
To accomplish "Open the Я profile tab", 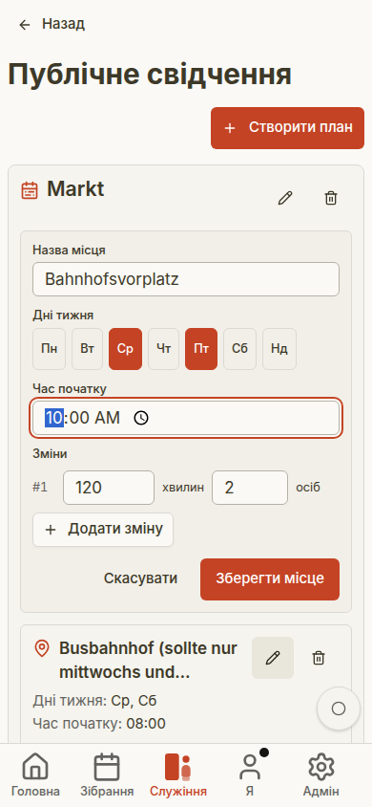I will point(250,774).
